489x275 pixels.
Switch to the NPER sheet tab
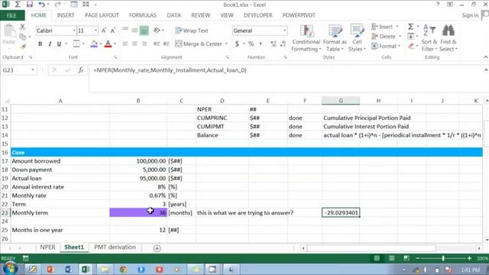pyautogui.click(x=47, y=247)
